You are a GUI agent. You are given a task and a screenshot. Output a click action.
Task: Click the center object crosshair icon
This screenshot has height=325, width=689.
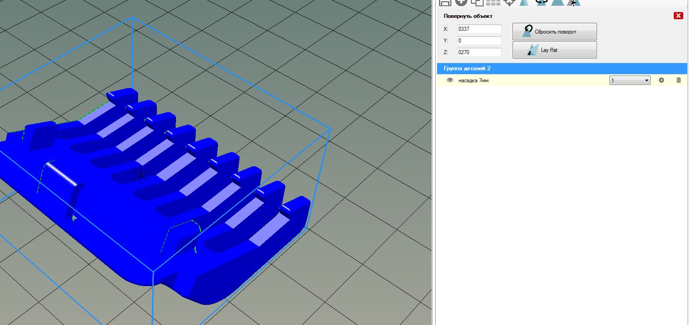pos(509,2)
